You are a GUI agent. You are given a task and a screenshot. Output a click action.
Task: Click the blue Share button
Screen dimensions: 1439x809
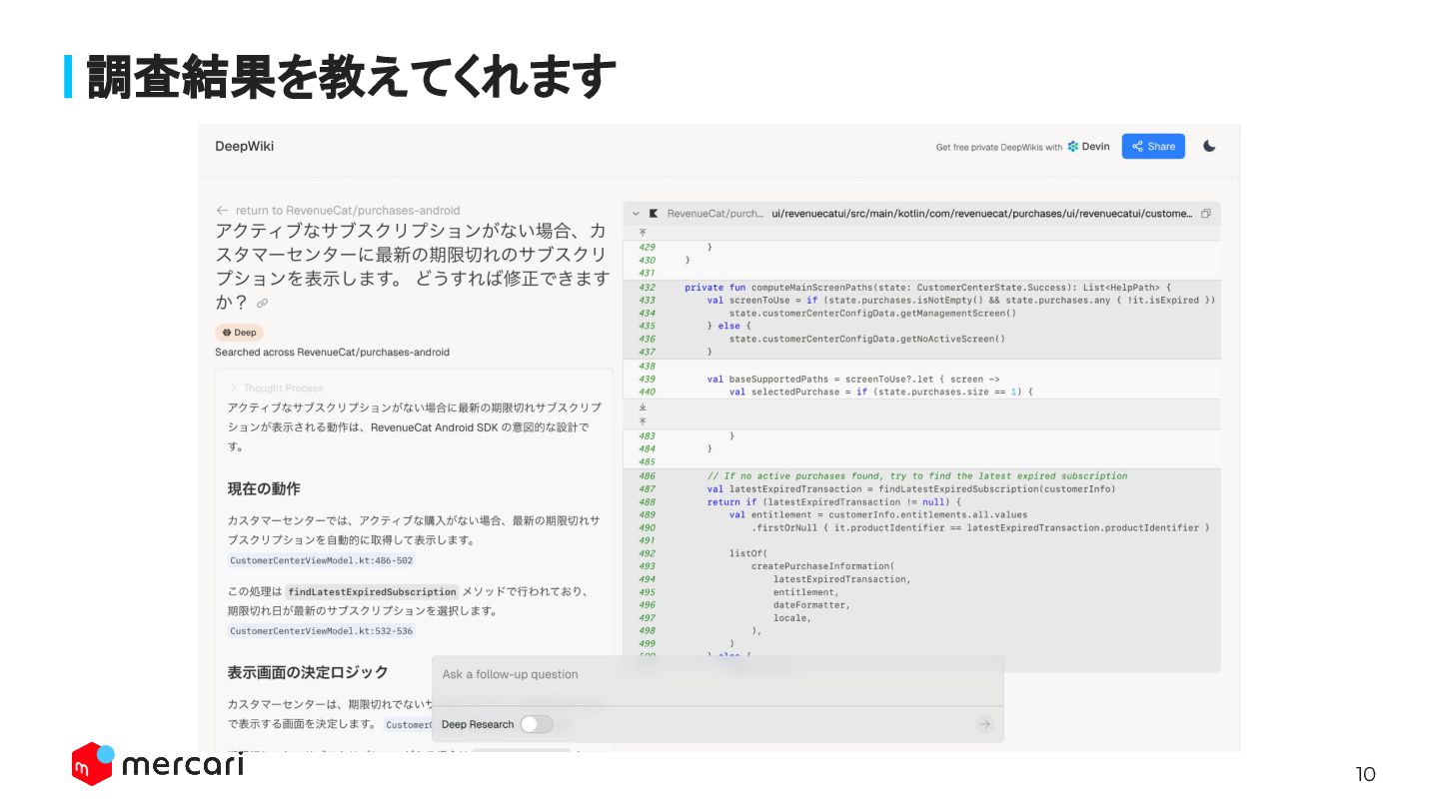pyautogui.click(x=1153, y=146)
